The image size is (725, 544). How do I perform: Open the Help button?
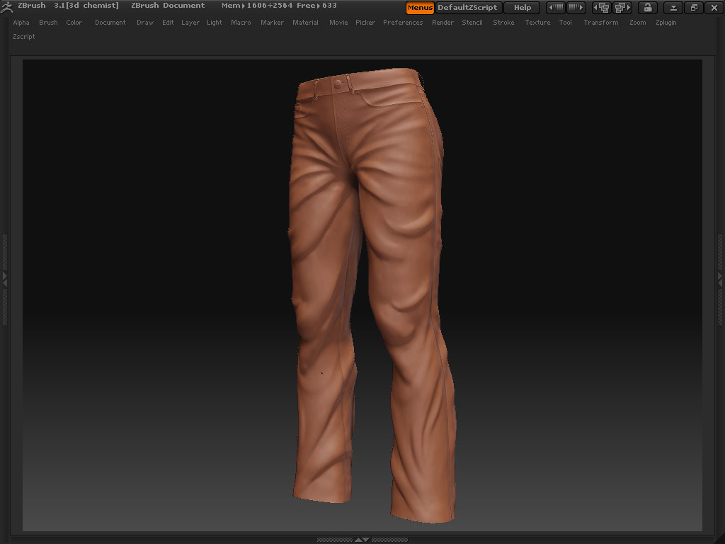click(522, 7)
